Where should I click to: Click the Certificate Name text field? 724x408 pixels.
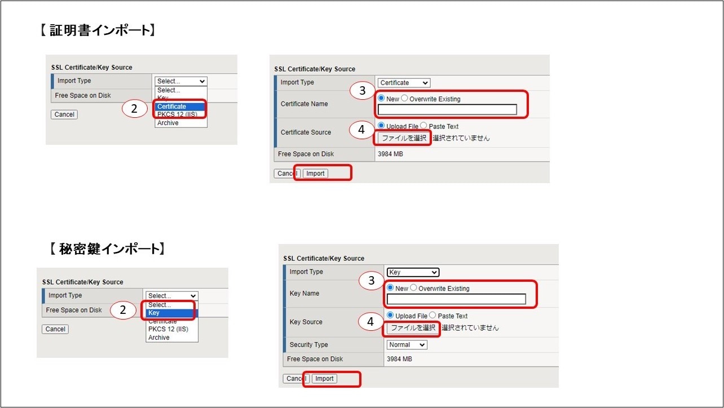click(447, 110)
